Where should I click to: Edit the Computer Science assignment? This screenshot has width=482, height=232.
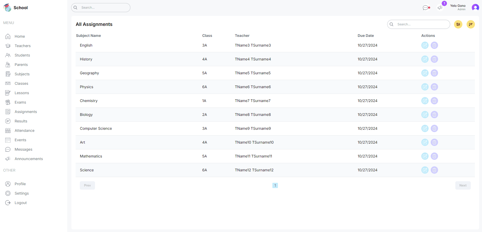click(425, 128)
